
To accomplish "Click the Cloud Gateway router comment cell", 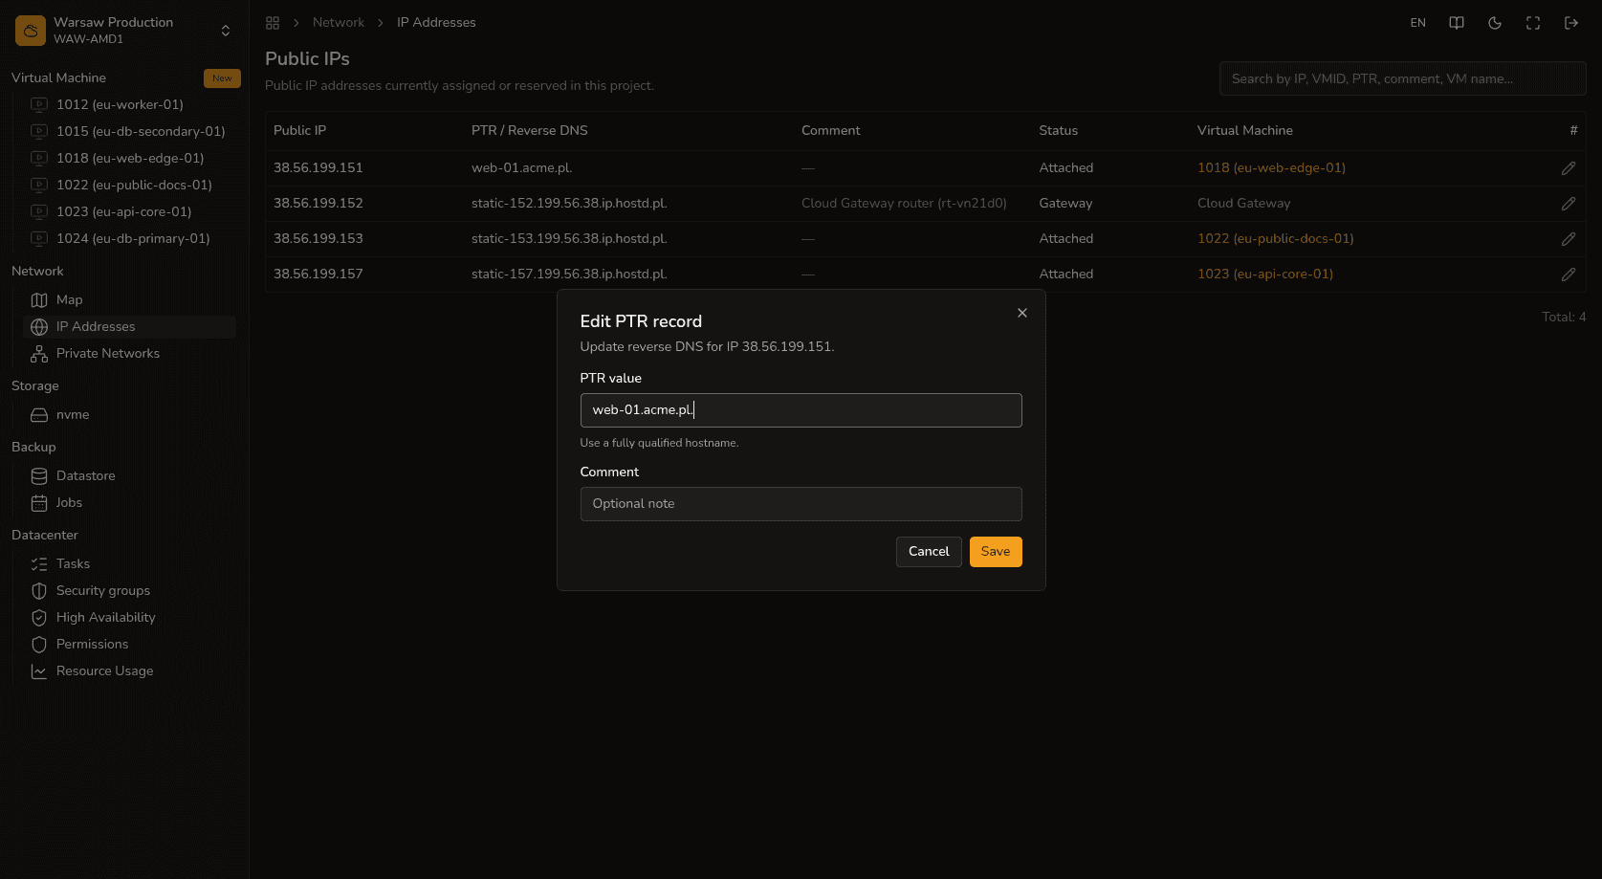I will 904,204.
